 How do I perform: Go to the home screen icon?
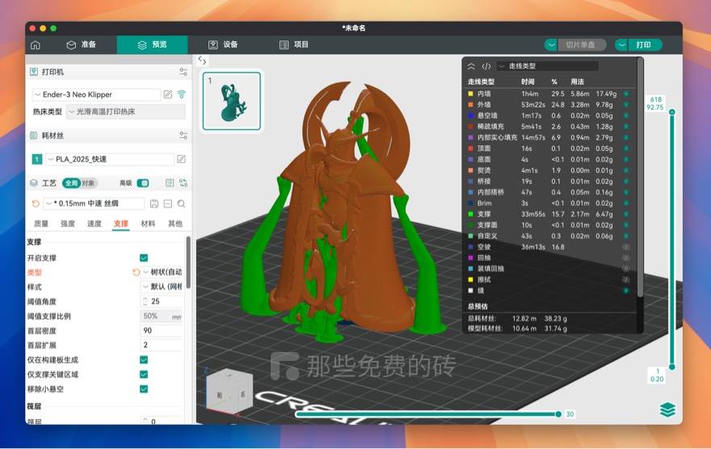(36, 45)
